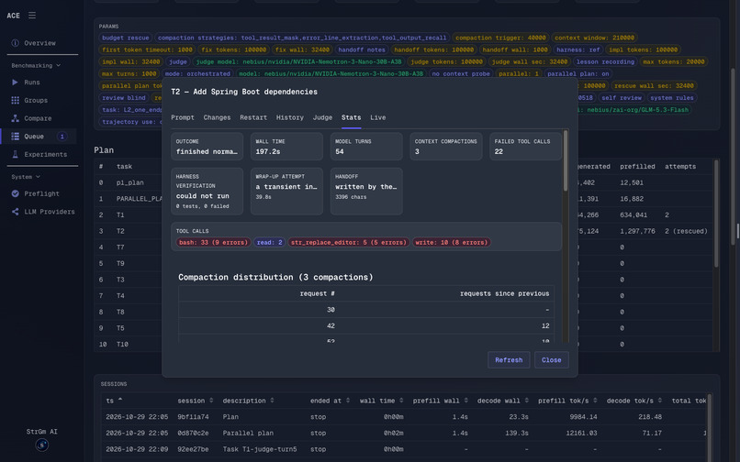Click session 0d870c2e Parallel plan row

tap(405, 433)
